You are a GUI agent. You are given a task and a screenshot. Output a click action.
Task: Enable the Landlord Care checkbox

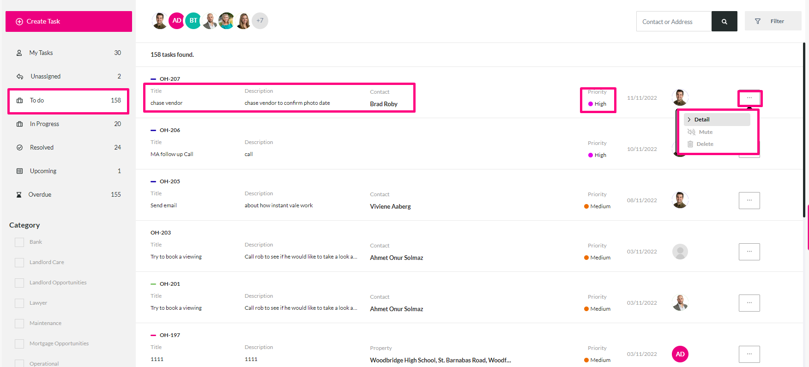tap(19, 263)
